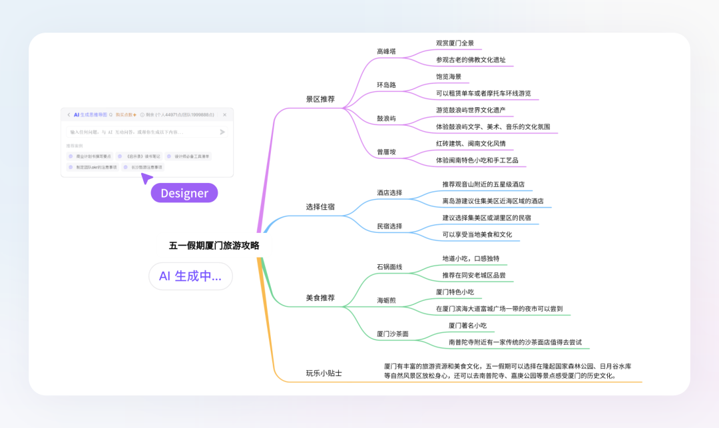719x428 pixels.
Task: Select the 玩乐小贴士 branch node
Action: [324, 373]
